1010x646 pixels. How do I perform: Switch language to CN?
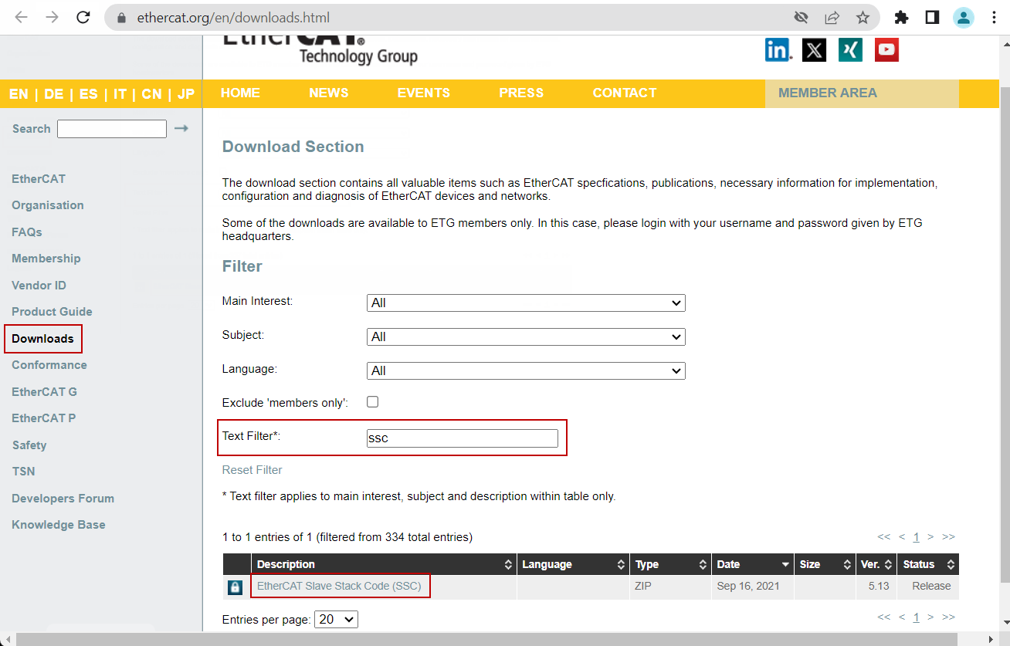152,94
